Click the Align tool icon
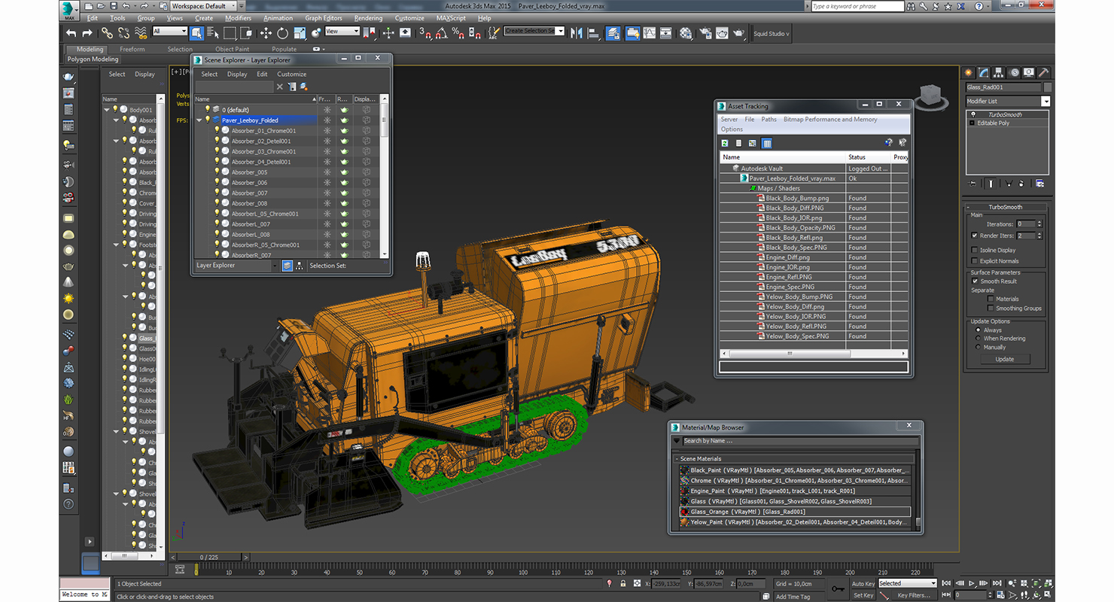This screenshot has height=602, width=1114. [x=593, y=32]
